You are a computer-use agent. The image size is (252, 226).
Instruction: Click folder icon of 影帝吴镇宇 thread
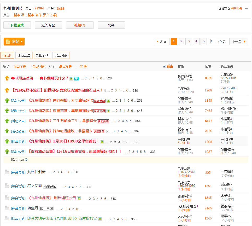click(x=7, y=218)
